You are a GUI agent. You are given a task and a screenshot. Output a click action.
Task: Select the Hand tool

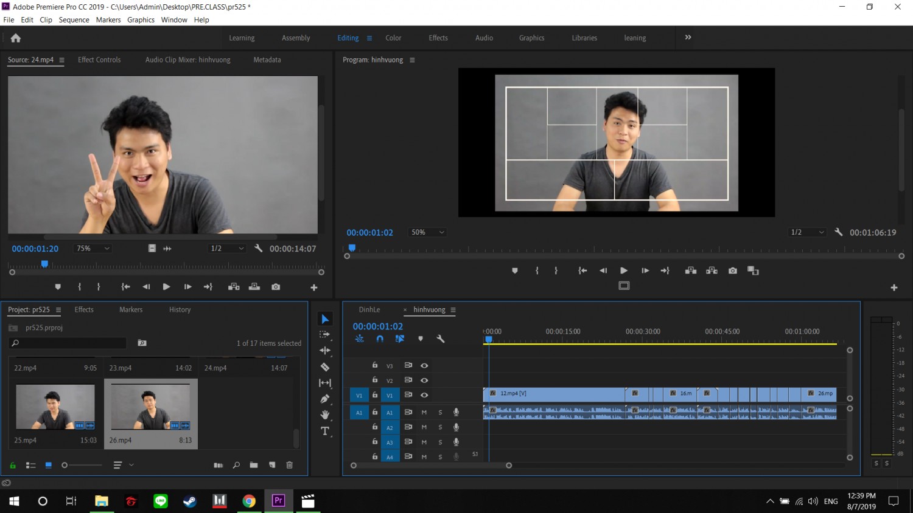325,415
